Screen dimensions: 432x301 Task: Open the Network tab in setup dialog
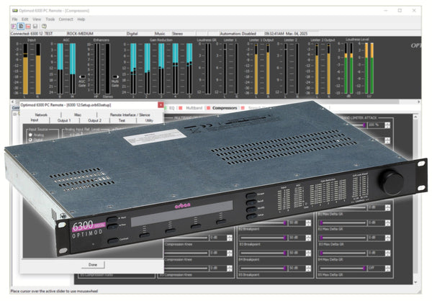tap(41, 115)
